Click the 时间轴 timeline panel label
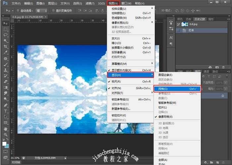Image resolution: width=232 pixels, height=165 pixels. 16,163
